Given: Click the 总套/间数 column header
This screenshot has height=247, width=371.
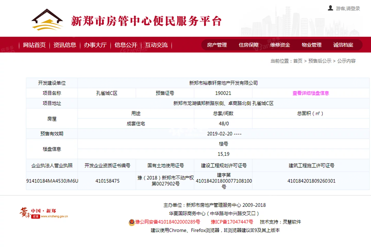Looking at the screenshot, I should (223, 113).
